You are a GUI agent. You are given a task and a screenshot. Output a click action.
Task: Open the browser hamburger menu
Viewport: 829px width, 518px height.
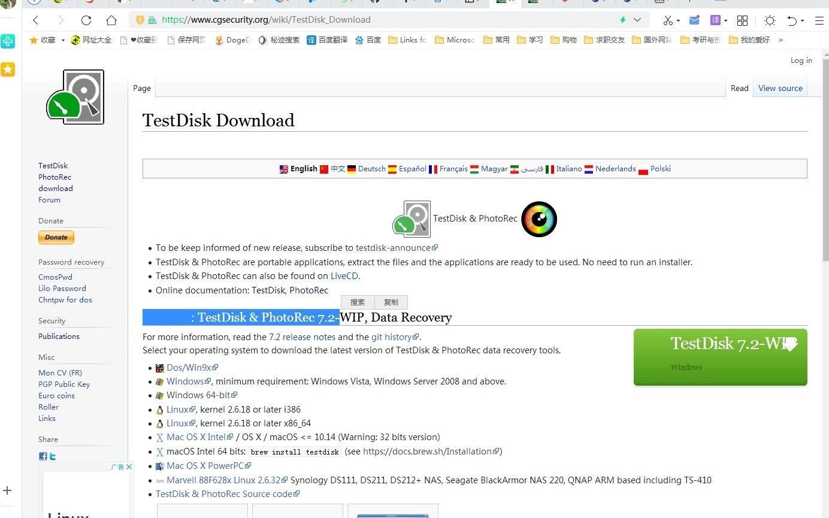819,20
